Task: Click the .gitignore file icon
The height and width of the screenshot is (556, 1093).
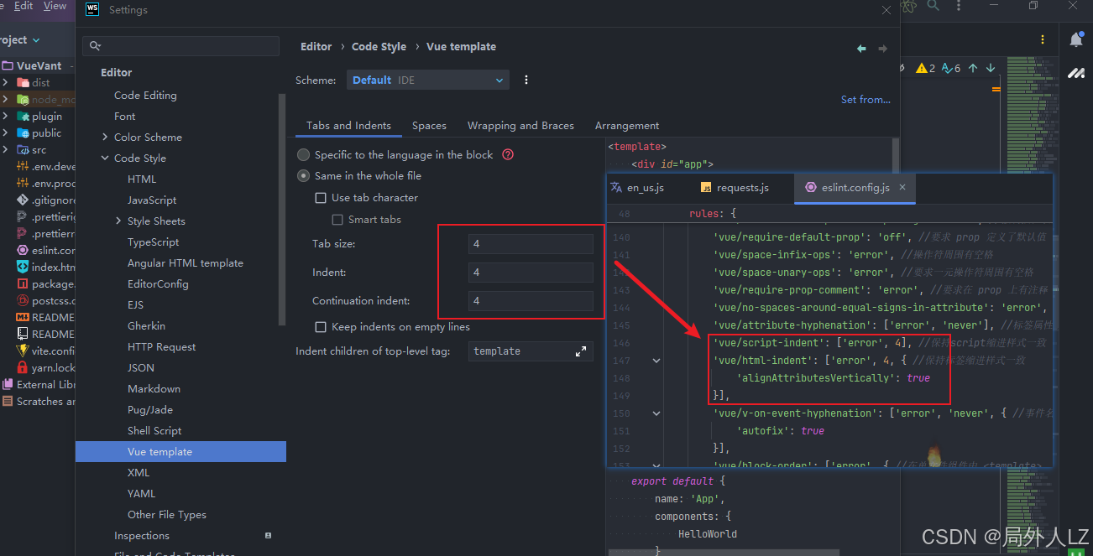Action: point(23,200)
